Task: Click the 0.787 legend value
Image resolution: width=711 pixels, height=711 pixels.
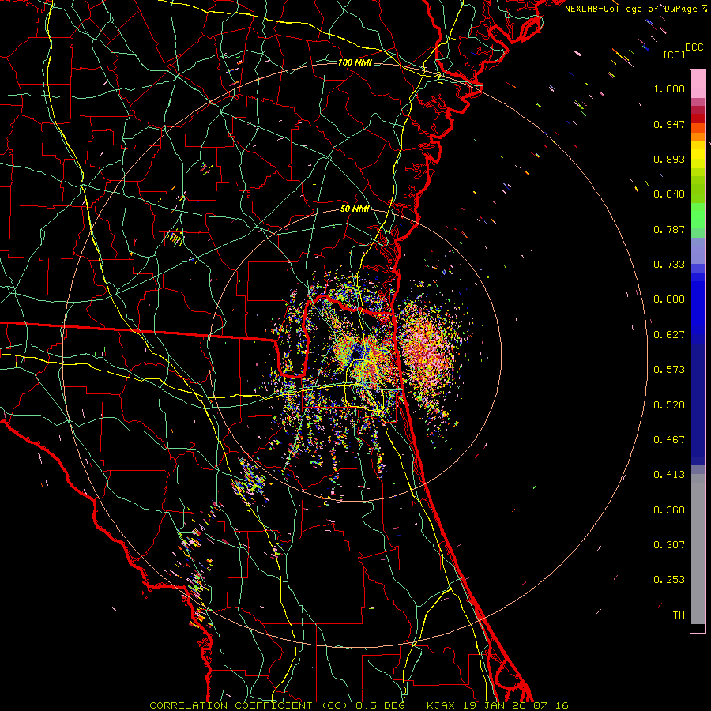Action: coord(669,229)
